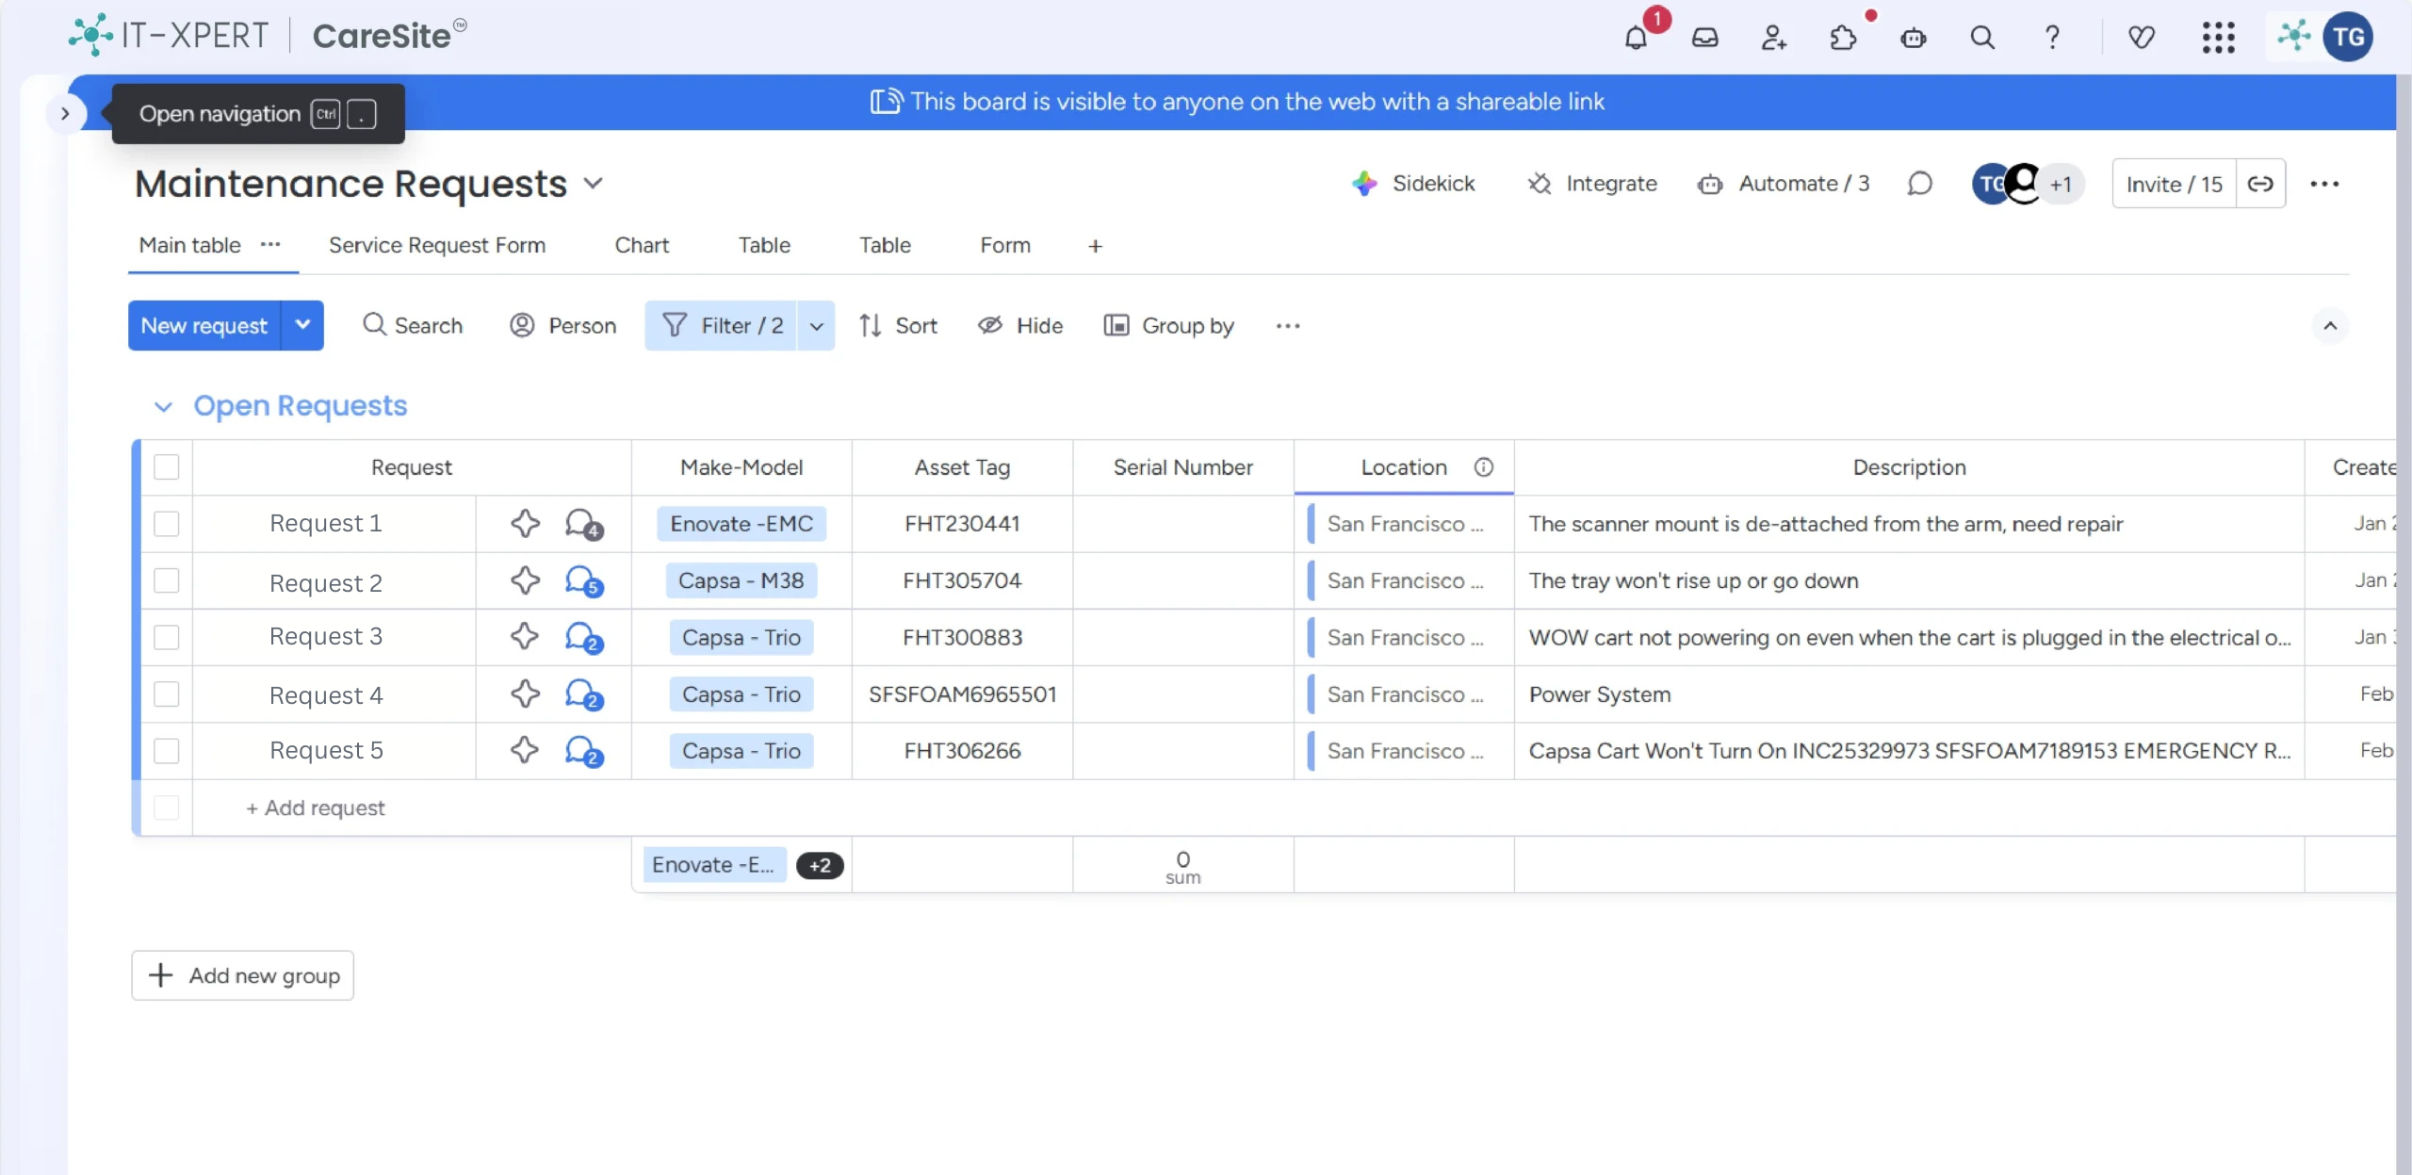Click the Location column info icon
Image resolution: width=2412 pixels, height=1175 pixels.
(1483, 467)
